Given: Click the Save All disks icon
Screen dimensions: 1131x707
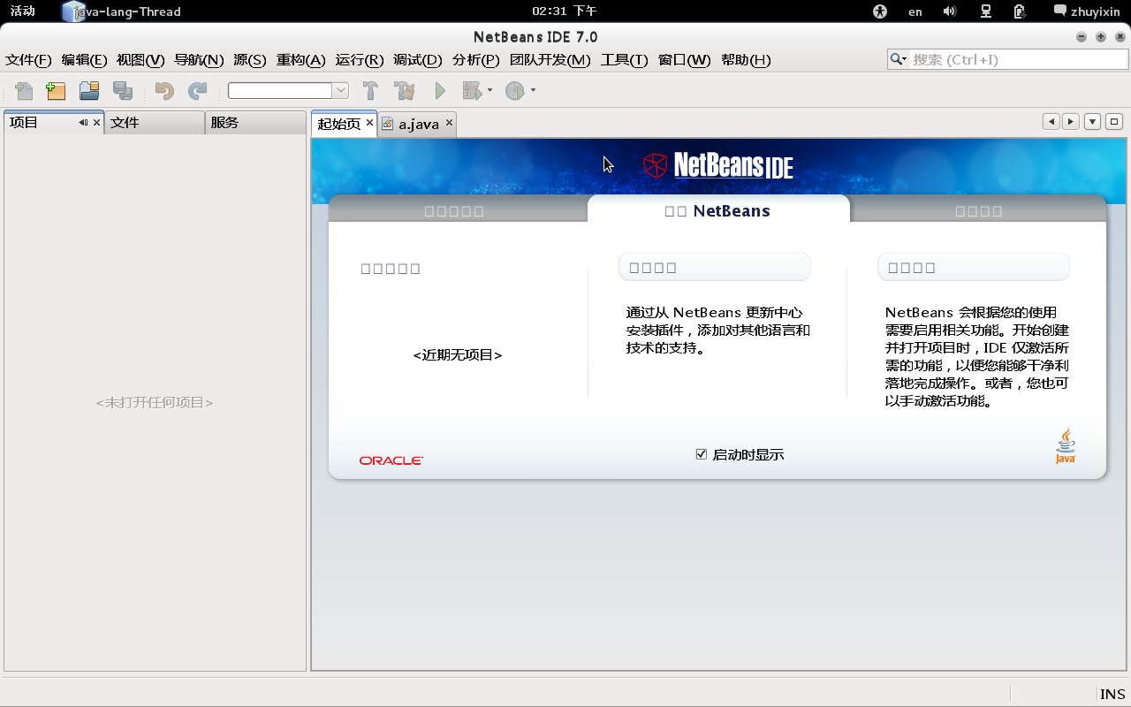Looking at the screenshot, I should tap(123, 90).
